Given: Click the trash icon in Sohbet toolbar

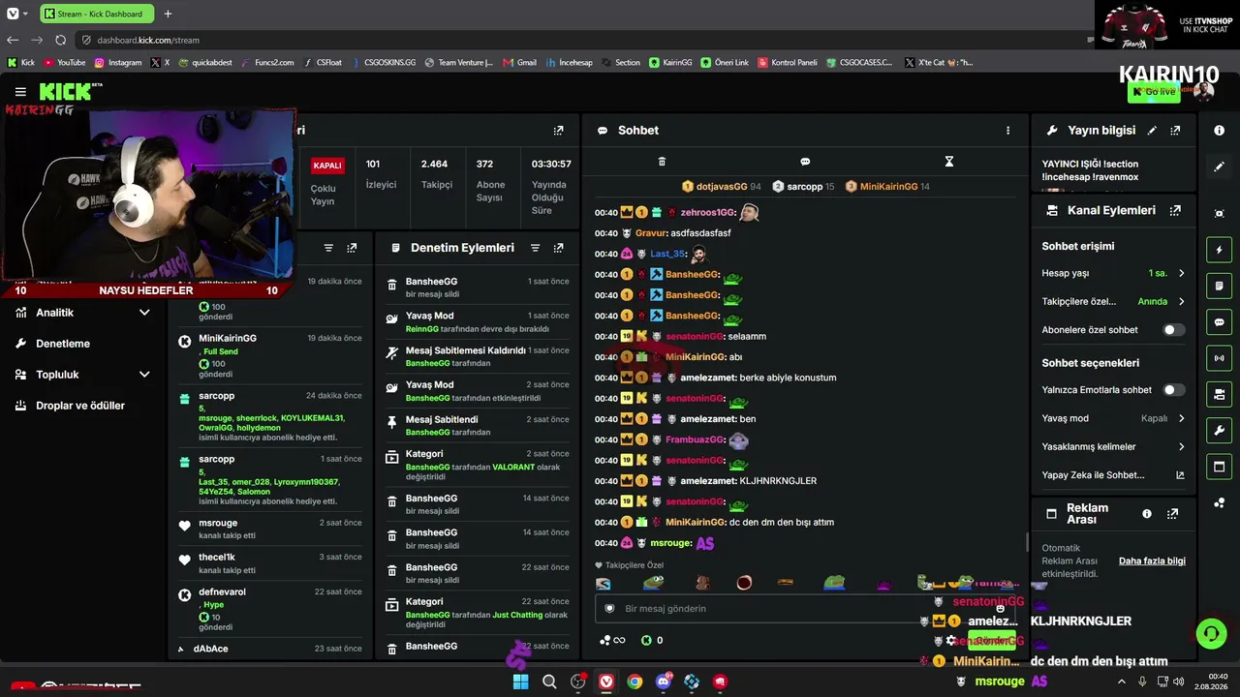Looking at the screenshot, I should [x=662, y=162].
